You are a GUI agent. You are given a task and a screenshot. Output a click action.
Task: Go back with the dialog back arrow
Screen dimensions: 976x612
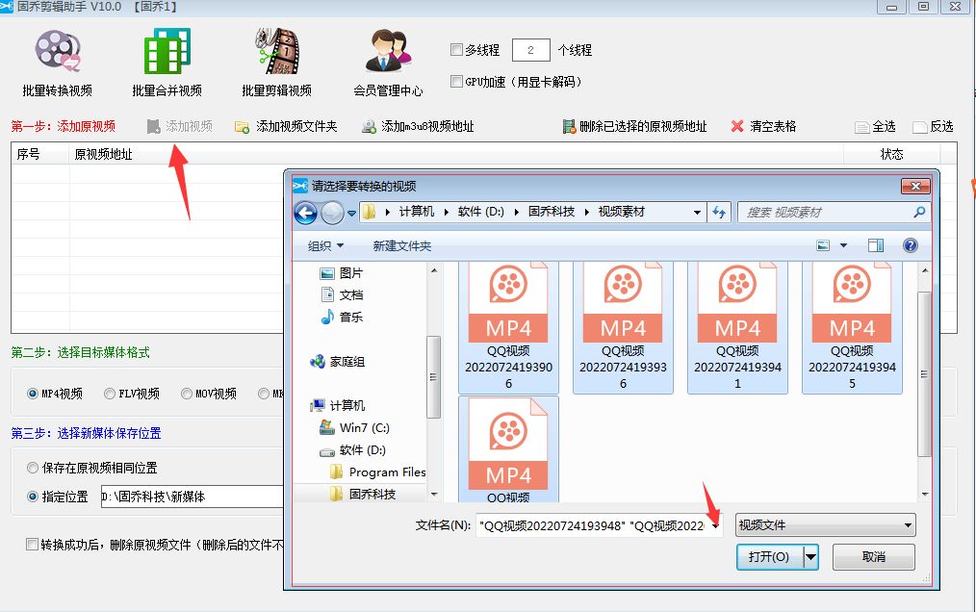(x=305, y=213)
